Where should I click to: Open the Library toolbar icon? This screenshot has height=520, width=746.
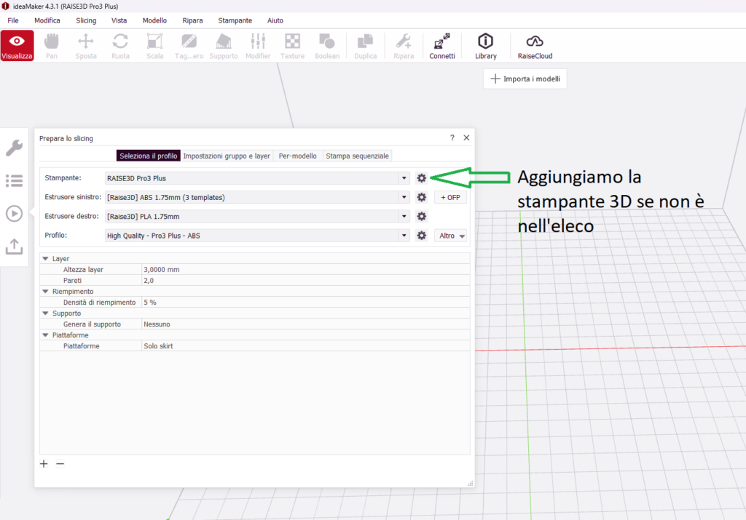tap(486, 46)
